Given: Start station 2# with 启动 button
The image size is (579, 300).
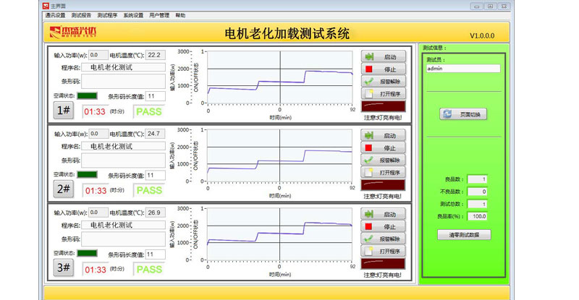Looking at the screenshot, I should click(x=383, y=135).
